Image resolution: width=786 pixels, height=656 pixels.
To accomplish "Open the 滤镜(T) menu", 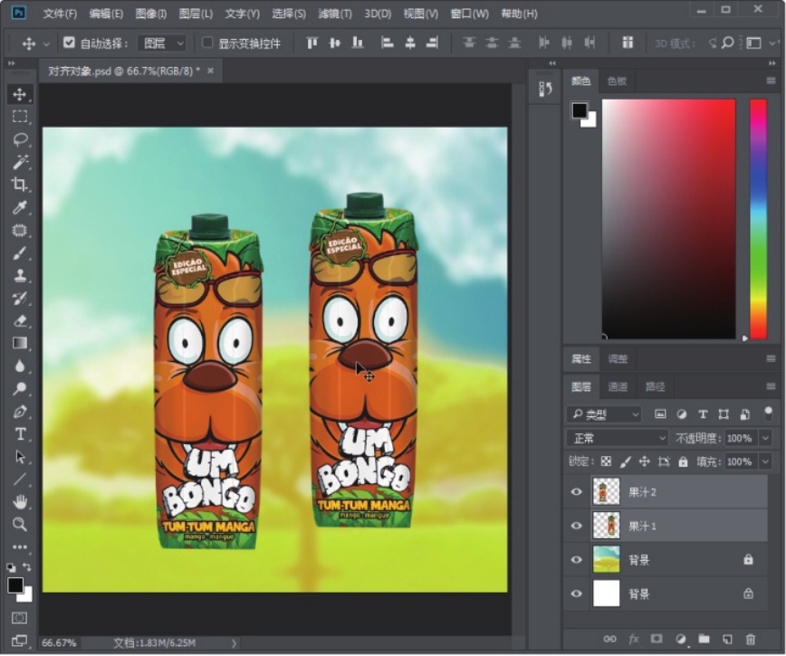I will 335,14.
